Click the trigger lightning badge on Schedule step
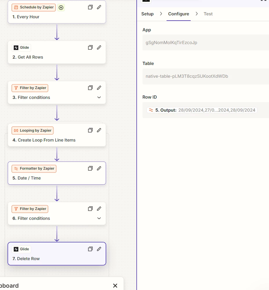Viewport: 269px width, 290px height. 61,8
